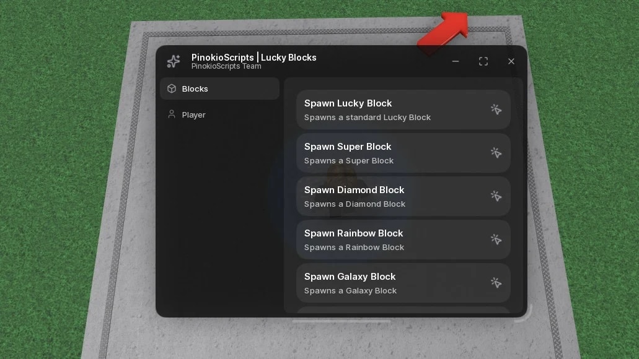Click the drag handle bar below the window
Screen dimensions: 639x359
pos(342,321)
